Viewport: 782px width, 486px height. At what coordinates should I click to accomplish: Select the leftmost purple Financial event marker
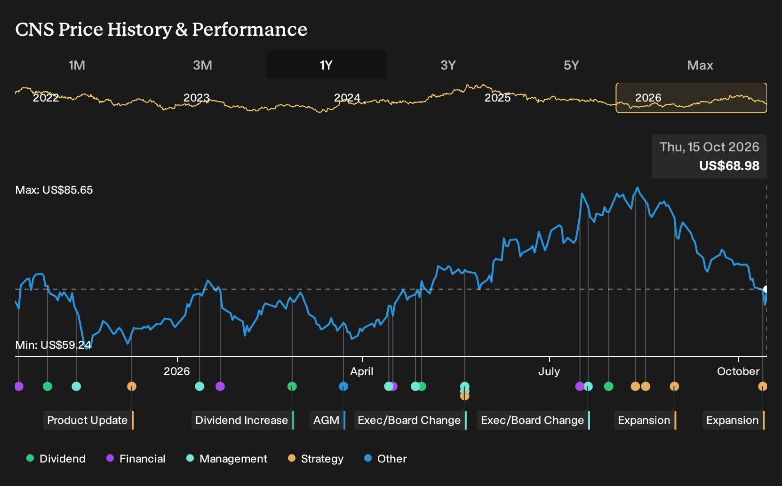coord(19,386)
